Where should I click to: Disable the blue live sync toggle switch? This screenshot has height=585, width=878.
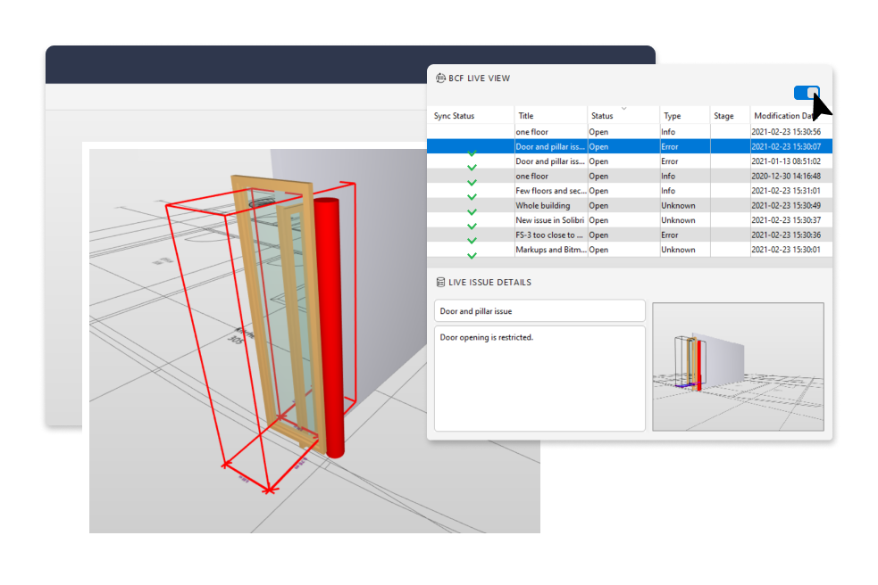807,93
